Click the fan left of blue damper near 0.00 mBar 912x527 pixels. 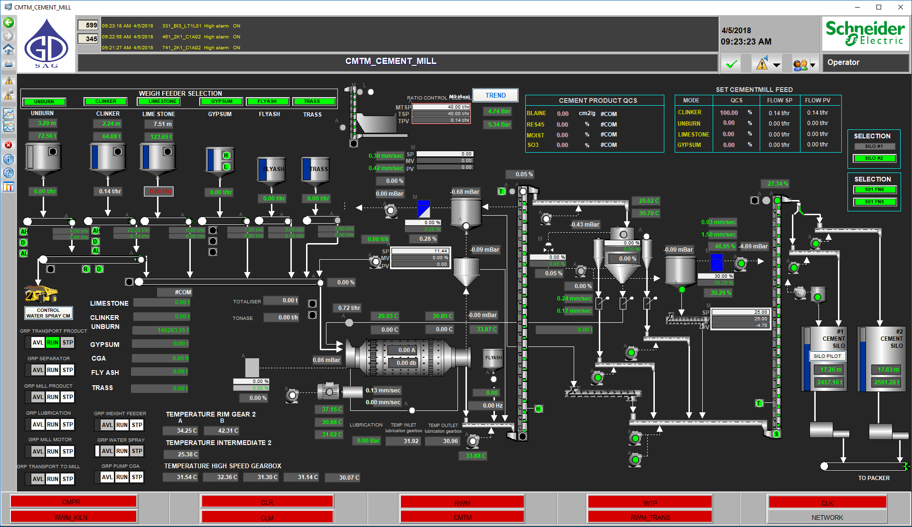coord(391,210)
